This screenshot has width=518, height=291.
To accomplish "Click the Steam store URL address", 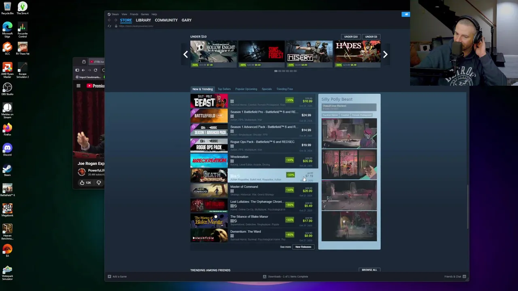I will click(136, 26).
